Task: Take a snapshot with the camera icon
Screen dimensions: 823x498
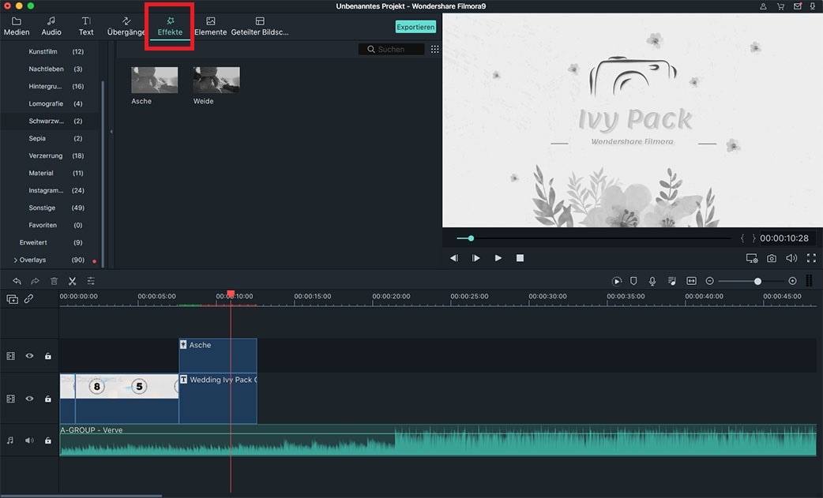Action: (772, 258)
